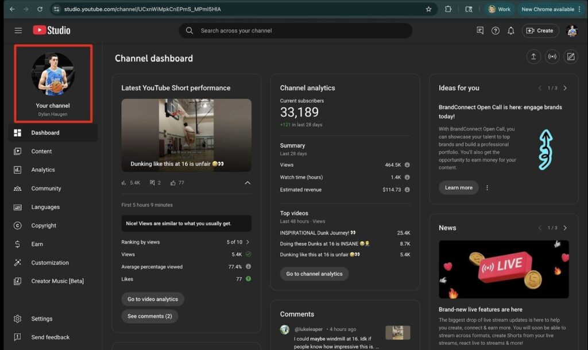The image size is (588, 350).
Task: Bookmark this page with the star icon
Action: (428, 9)
